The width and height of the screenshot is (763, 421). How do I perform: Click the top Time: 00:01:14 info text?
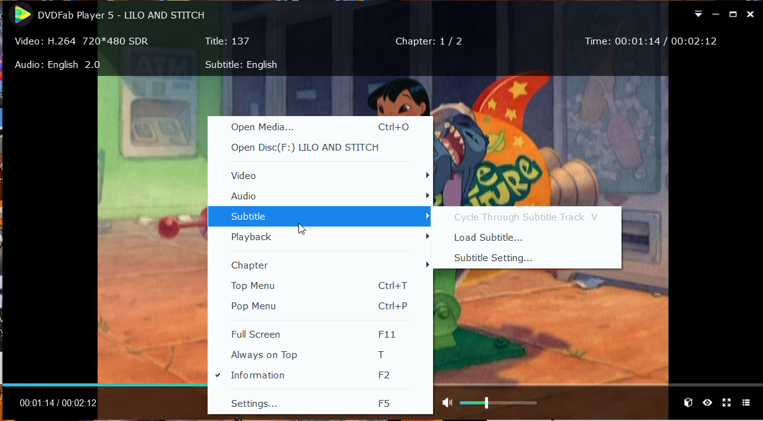651,41
